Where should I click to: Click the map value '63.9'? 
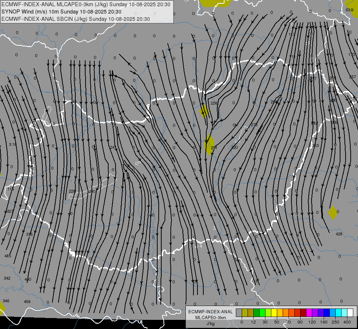[349, 10]
